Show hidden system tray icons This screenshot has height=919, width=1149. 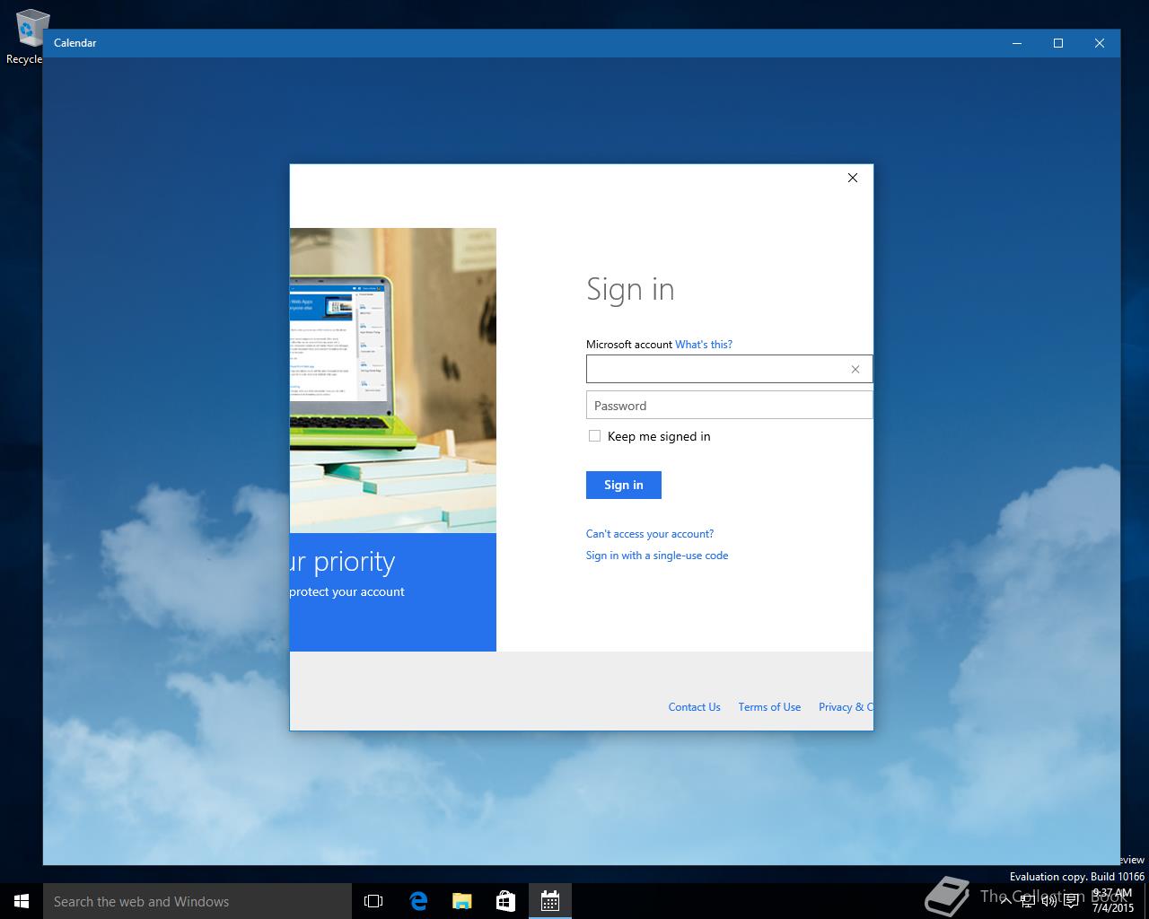[1005, 901]
